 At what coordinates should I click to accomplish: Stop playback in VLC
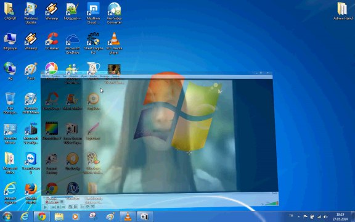pyautogui.click(x=58, y=207)
